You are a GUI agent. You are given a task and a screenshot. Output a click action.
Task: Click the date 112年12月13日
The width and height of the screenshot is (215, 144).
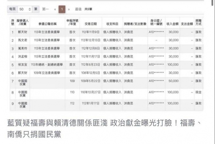[91, 40]
